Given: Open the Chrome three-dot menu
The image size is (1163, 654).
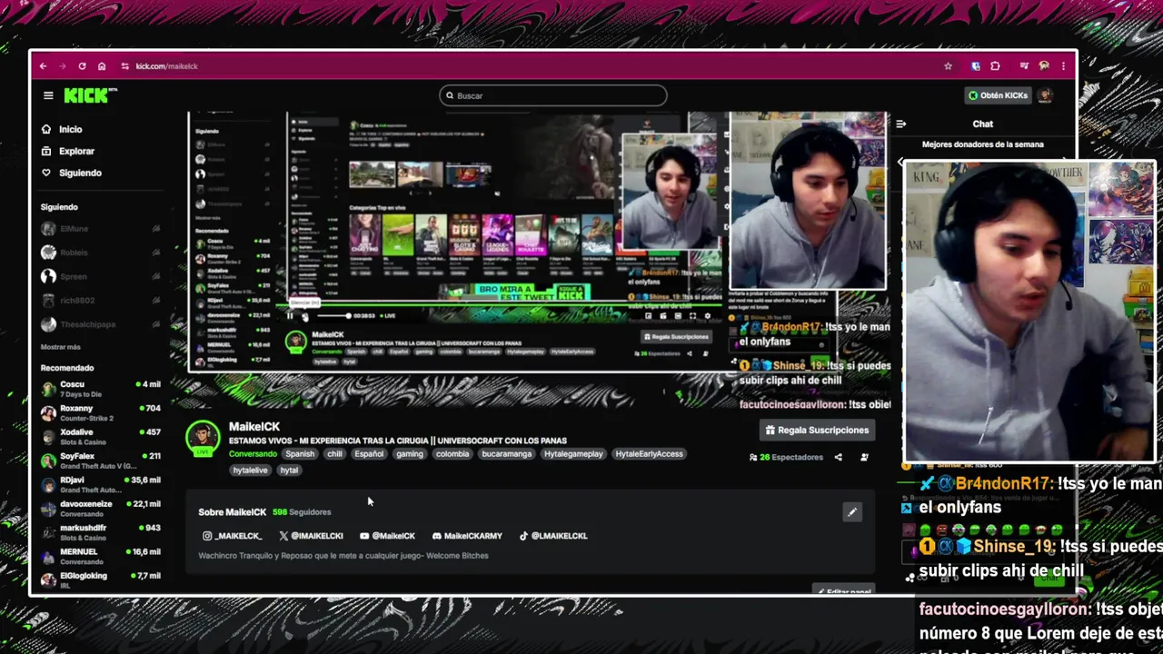Looking at the screenshot, I should click(x=1063, y=66).
